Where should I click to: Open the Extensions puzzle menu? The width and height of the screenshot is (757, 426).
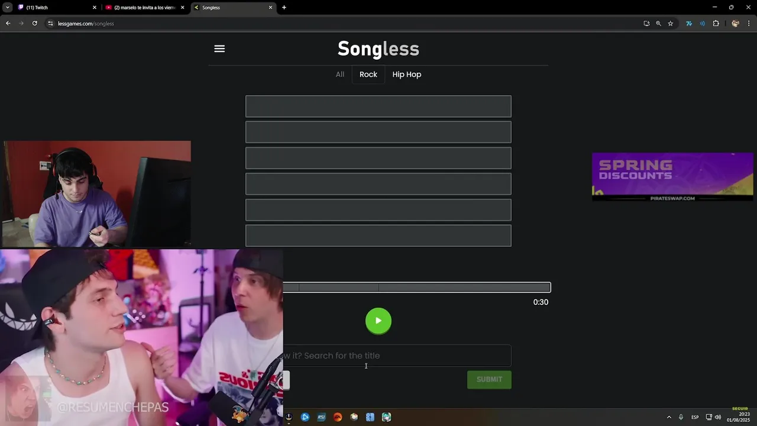point(716,24)
